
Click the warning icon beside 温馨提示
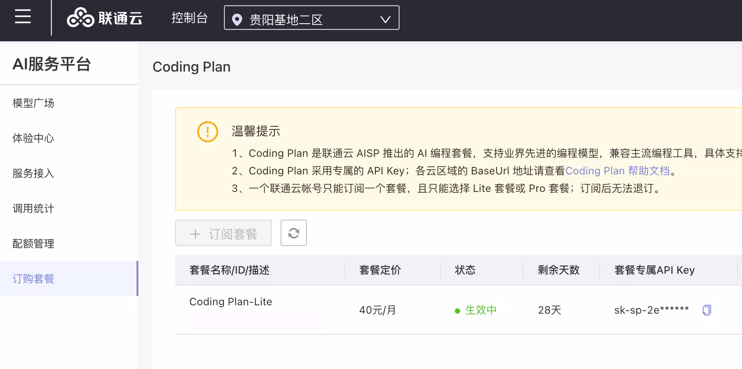[x=208, y=132]
